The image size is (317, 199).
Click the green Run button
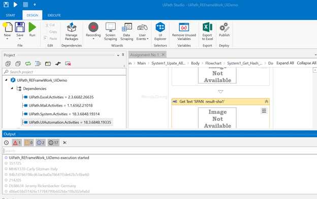tap(32, 29)
